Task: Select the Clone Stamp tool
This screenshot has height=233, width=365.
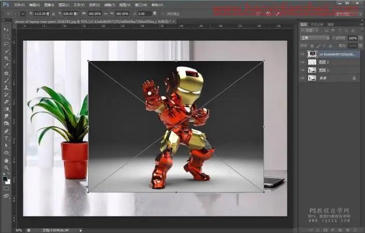Action: pos(6,88)
